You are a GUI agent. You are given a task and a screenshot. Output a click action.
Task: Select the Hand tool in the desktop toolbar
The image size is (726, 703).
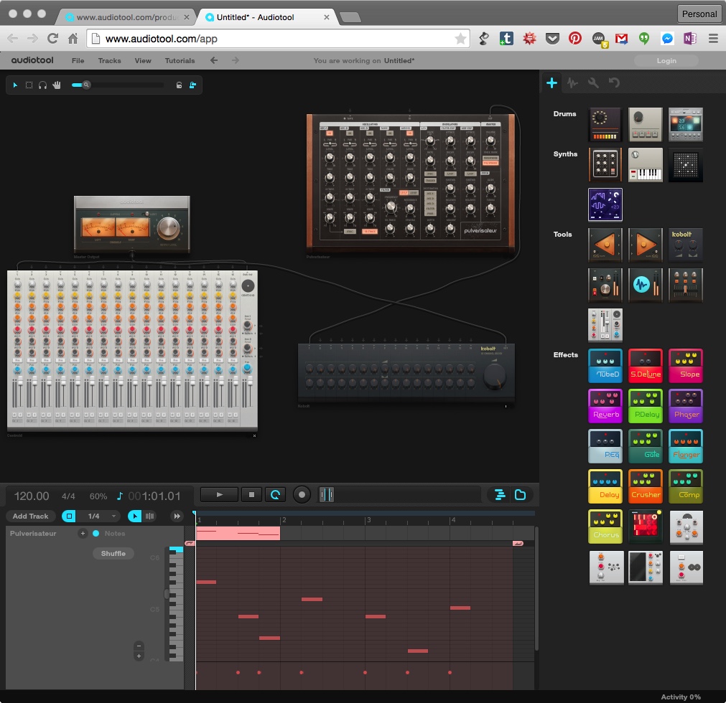coord(57,85)
